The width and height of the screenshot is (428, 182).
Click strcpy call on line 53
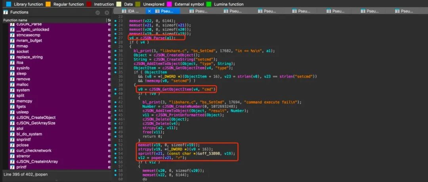[144, 149]
